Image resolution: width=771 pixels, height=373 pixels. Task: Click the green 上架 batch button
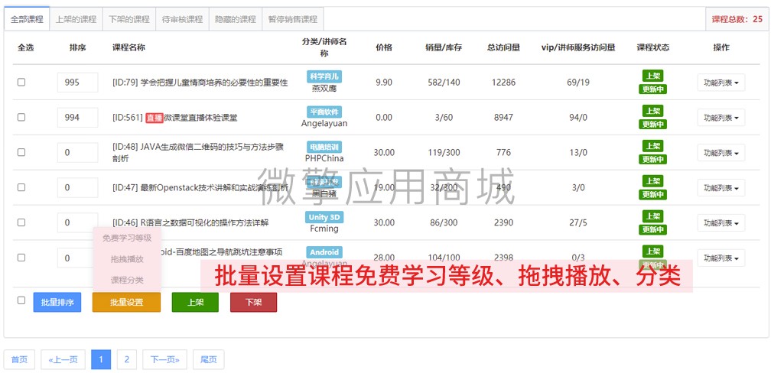(x=195, y=302)
